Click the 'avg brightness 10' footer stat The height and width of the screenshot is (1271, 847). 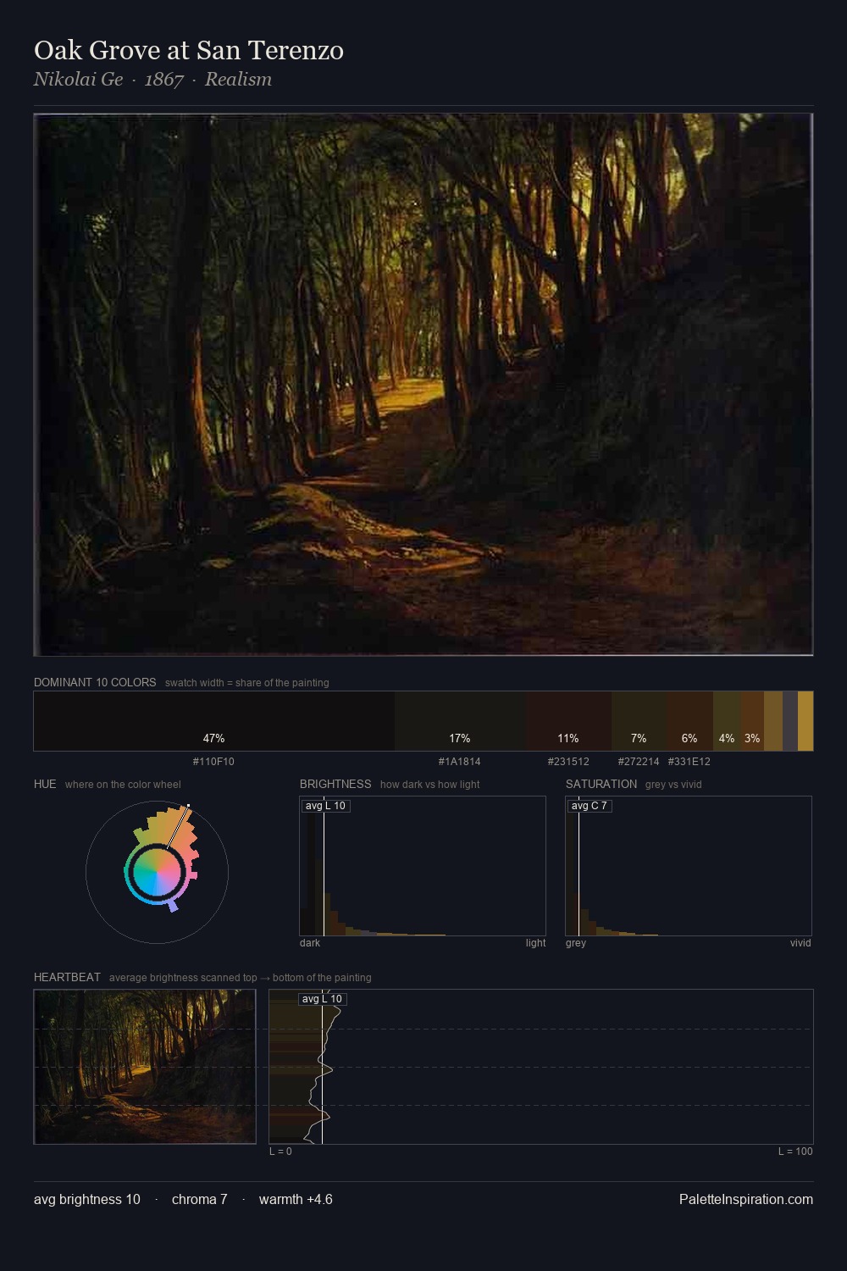pos(87,1199)
